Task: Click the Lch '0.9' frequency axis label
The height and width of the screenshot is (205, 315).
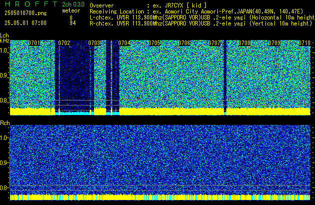Action: 4,75
